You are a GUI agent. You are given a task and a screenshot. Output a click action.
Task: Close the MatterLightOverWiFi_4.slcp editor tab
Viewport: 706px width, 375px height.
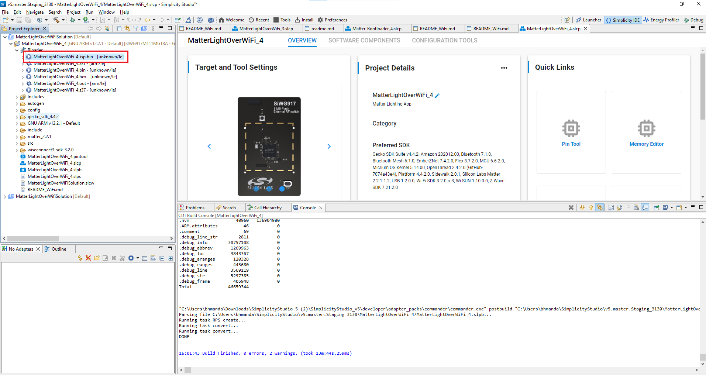[585, 29]
